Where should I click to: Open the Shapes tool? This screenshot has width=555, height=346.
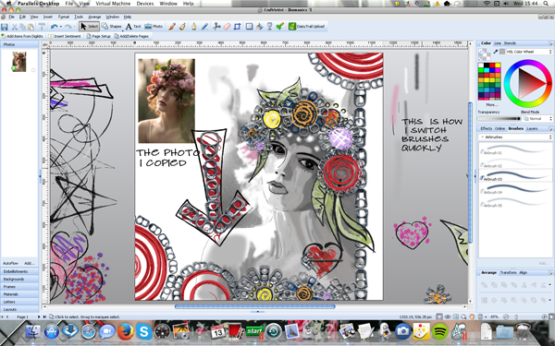(111, 27)
